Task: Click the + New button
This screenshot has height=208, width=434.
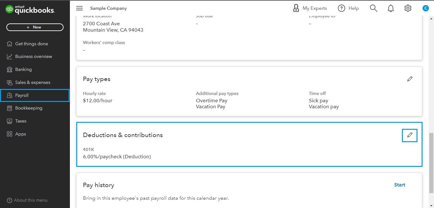Action: point(35,27)
